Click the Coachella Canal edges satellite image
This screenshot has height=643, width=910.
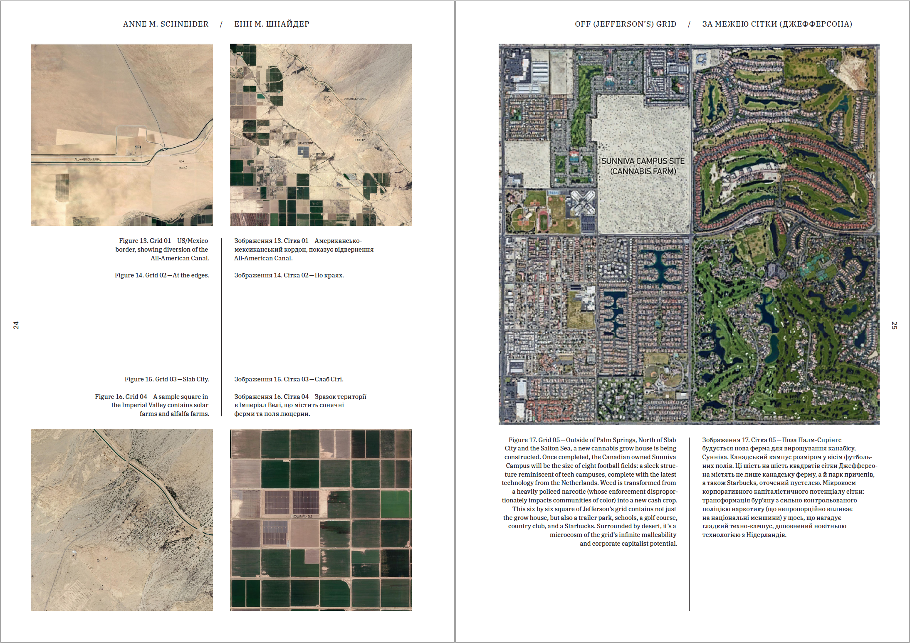tap(321, 135)
